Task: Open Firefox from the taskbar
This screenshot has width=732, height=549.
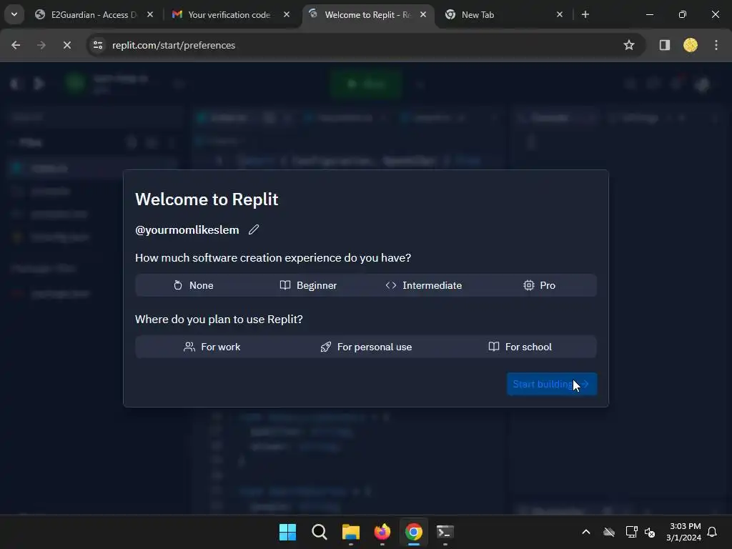Action: [382, 532]
